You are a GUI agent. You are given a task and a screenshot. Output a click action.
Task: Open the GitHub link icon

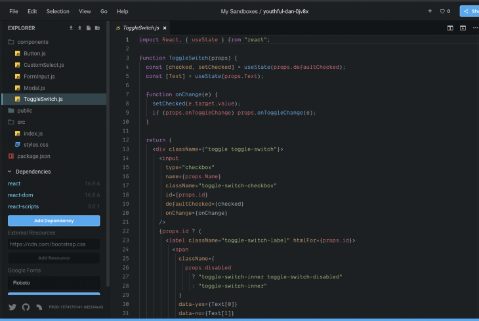[26, 307]
